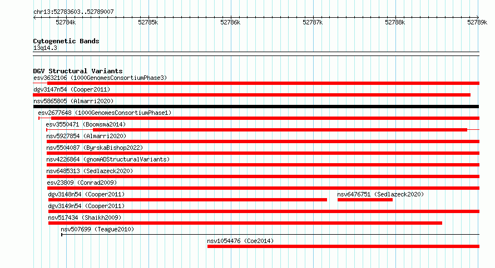Click the DGV Structural Variants track title

coord(78,71)
